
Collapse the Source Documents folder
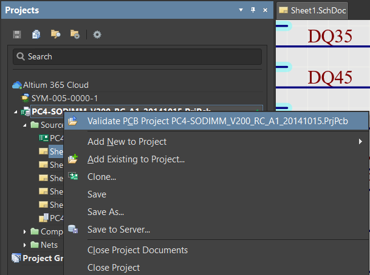(25, 125)
